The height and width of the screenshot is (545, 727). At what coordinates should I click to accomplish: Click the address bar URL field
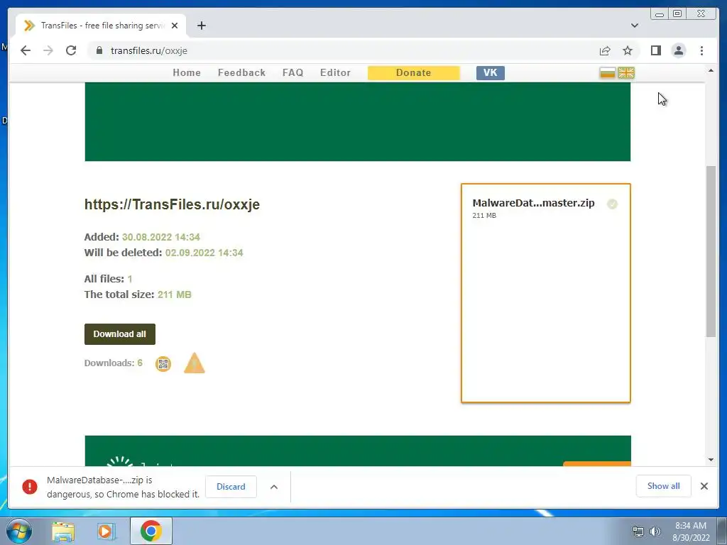(343, 50)
